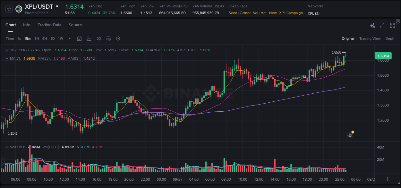Viewport: 401px width, 188px height.
Task: Change the chart style type
Action: point(89,38)
